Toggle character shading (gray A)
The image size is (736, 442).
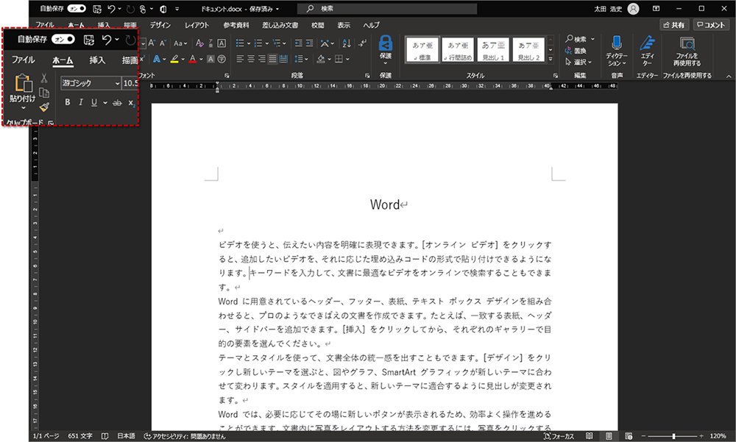point(210,59)
